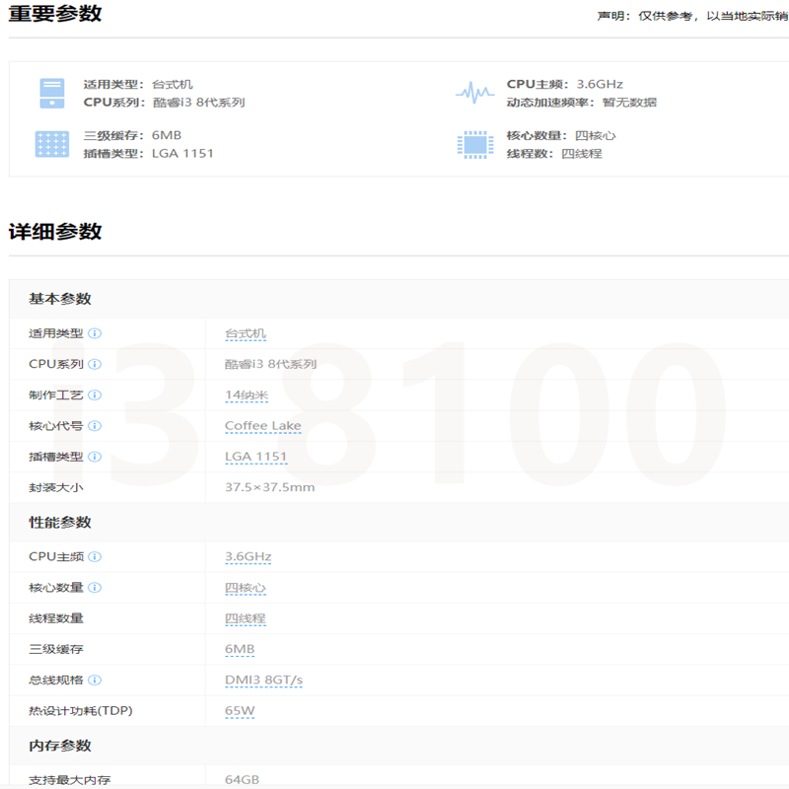Viewport: 789px width, 789px height.
Task: Open the 台式机 link in 适用类型 row
Action: (245, 333)
